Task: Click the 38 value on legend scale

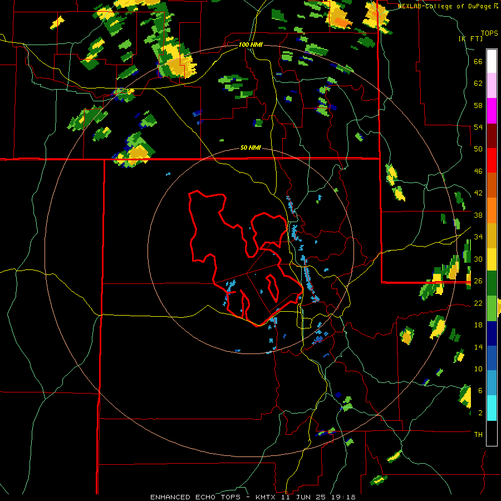Action: point(478,215)
